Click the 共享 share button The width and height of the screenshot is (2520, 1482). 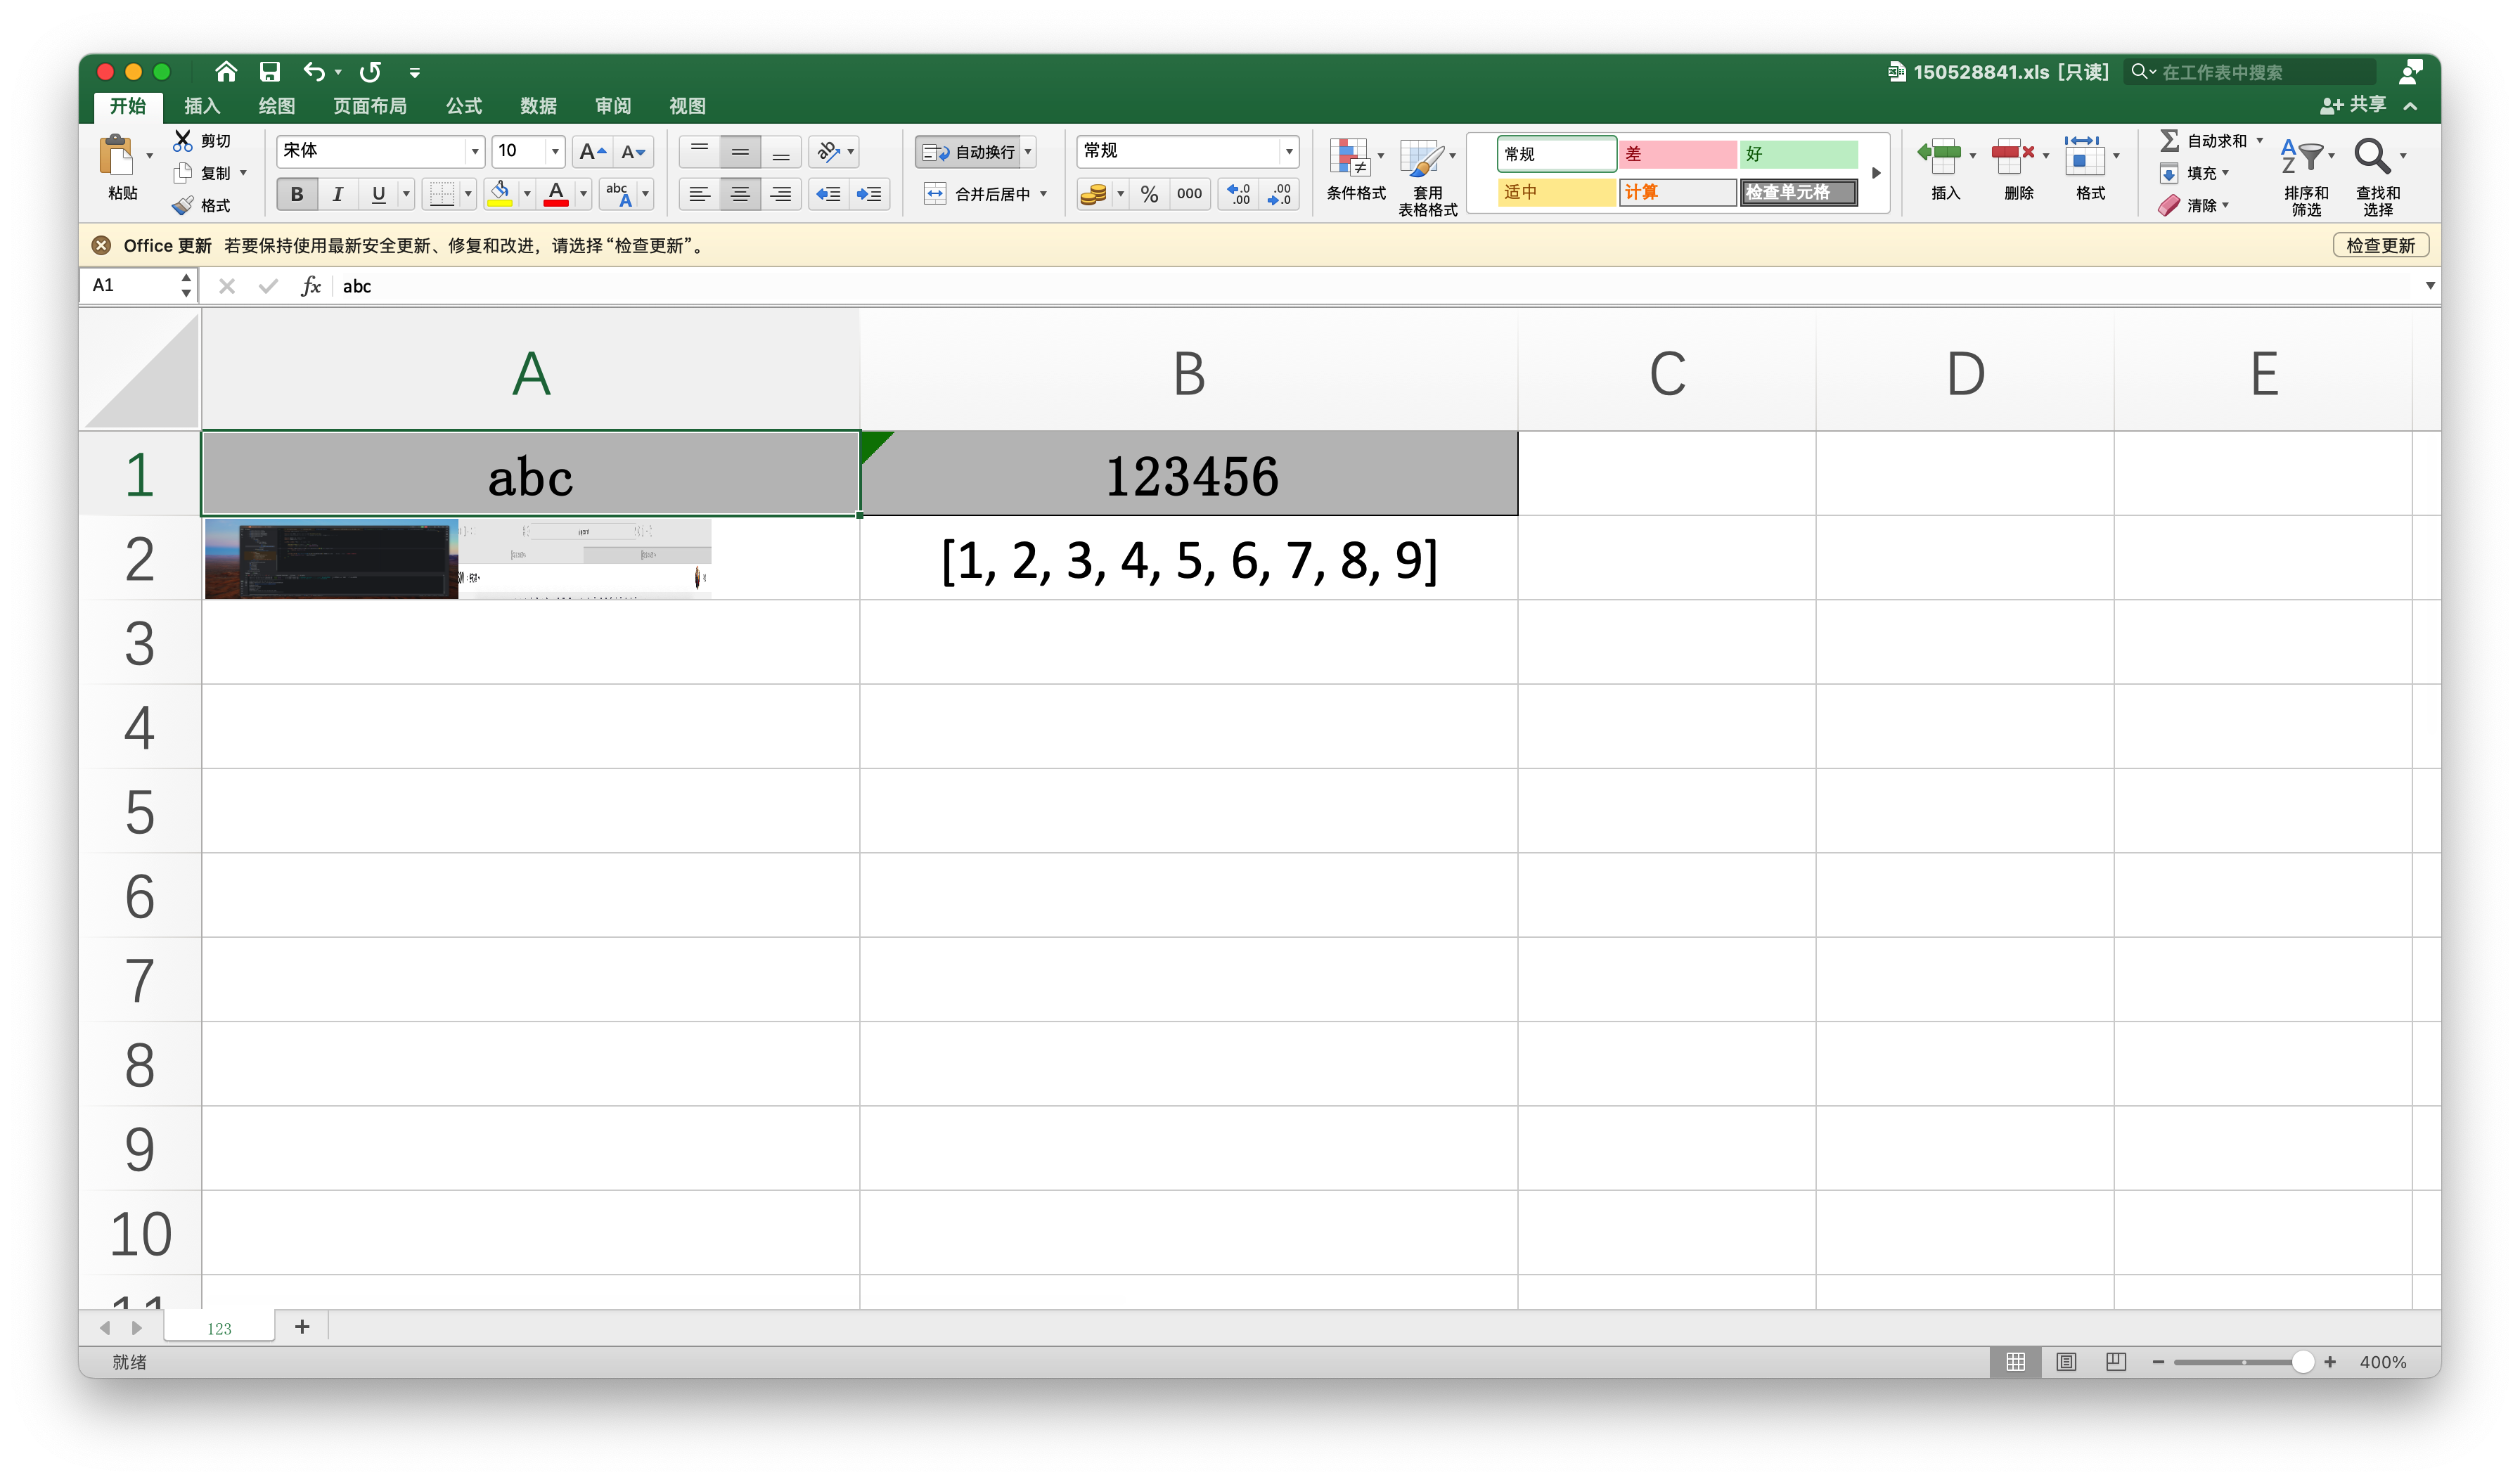pyautogui.click(x=2354, y=105)
